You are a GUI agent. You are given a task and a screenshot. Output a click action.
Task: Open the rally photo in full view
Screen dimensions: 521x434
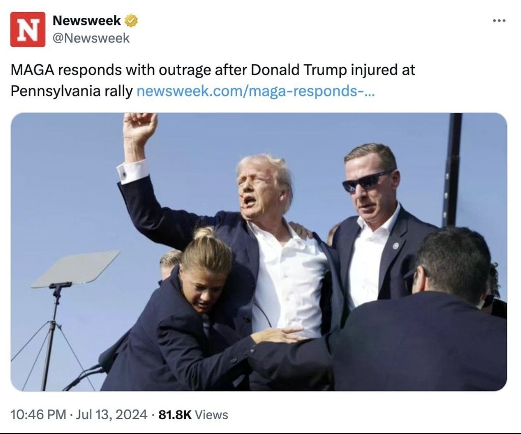(x=259, y=252)
